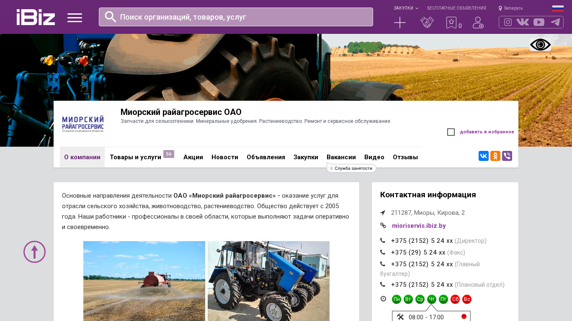
Task: Open the Отзывы tab
Action: tap(405, 157)
